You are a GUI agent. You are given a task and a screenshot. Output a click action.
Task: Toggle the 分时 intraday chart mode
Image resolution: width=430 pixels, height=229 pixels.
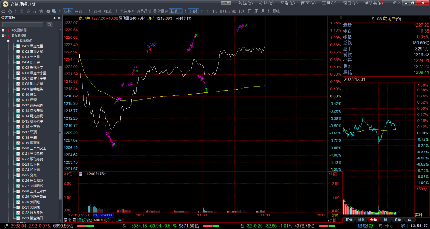pos(193,11)
